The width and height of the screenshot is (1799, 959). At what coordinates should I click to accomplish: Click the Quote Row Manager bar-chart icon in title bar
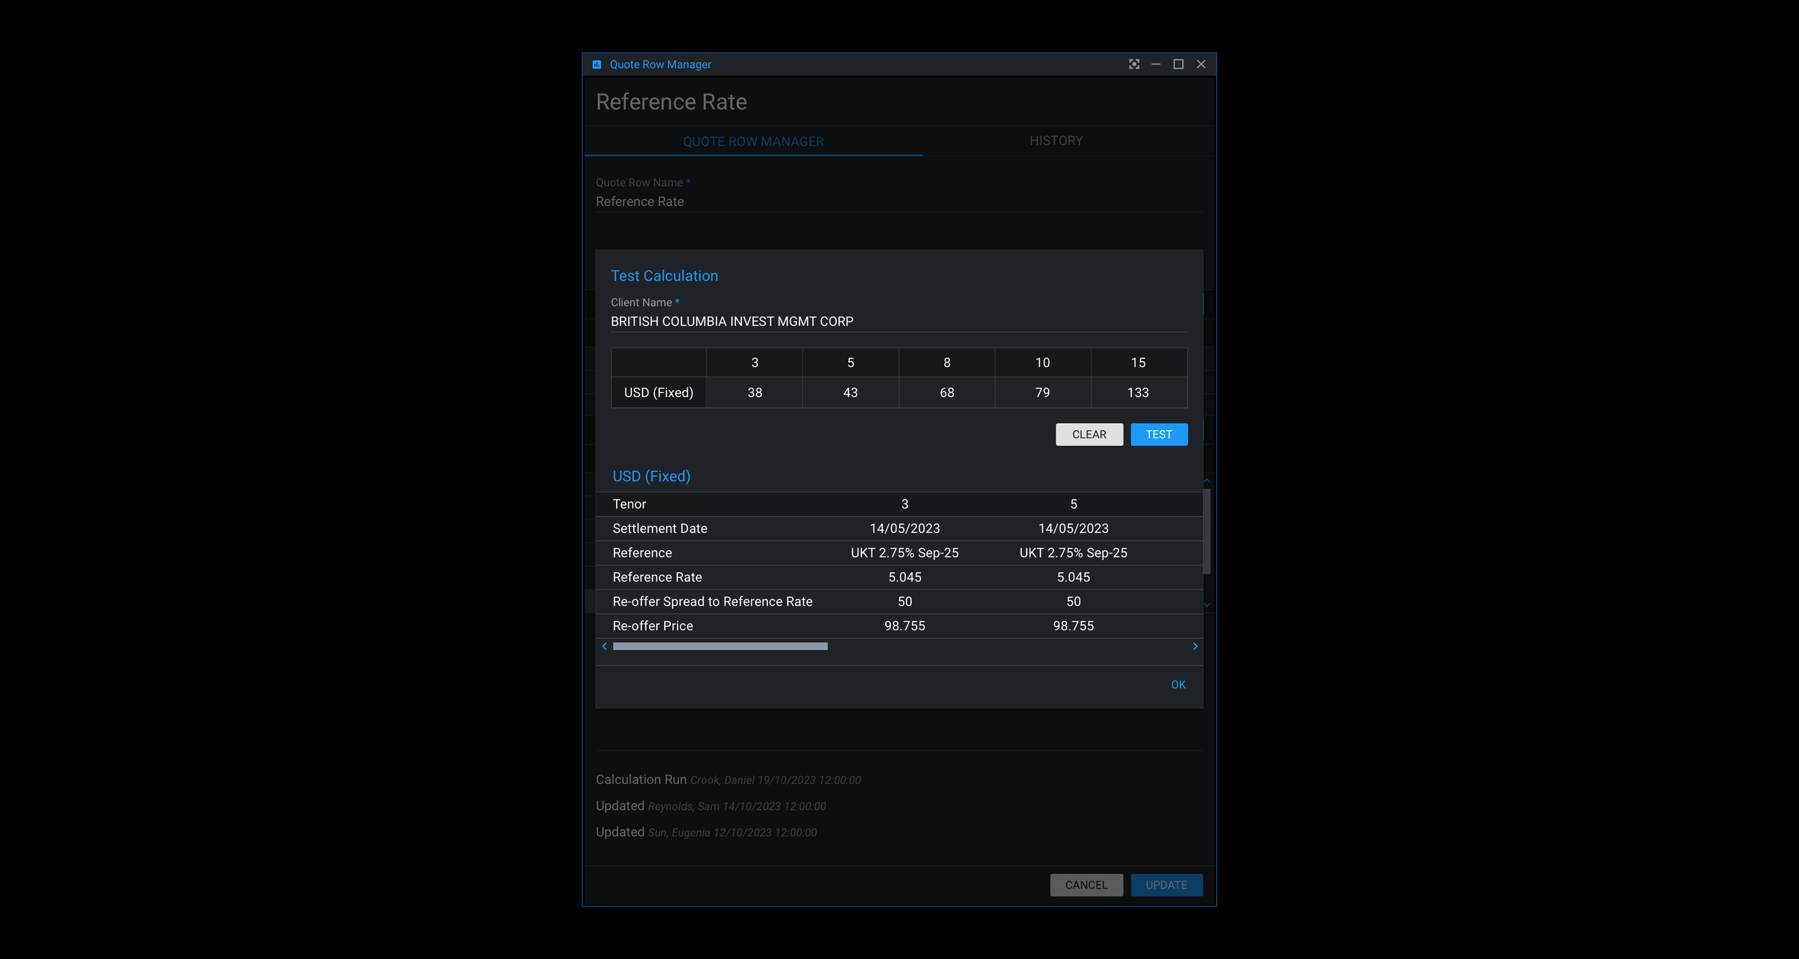595,64
